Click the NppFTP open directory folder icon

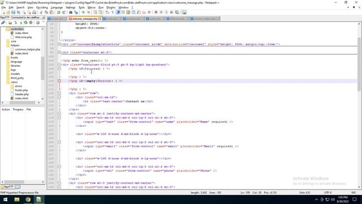coord(10,23)
